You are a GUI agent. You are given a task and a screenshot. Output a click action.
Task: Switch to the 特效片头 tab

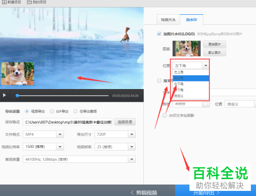(x=168, y=20)
